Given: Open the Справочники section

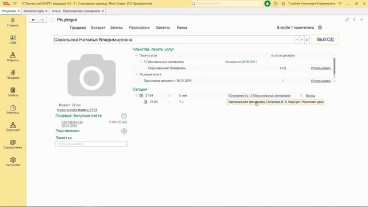Looking at the screenshot, I should 13,144.
